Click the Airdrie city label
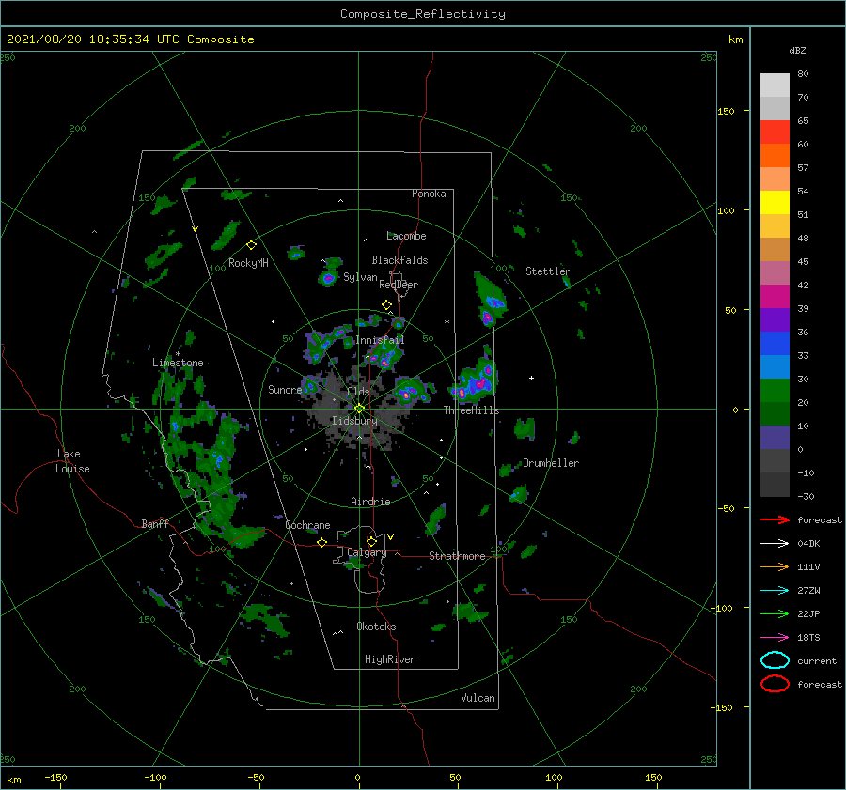The height and width of the screenshot is (790, 846). [x=370, y=502]
